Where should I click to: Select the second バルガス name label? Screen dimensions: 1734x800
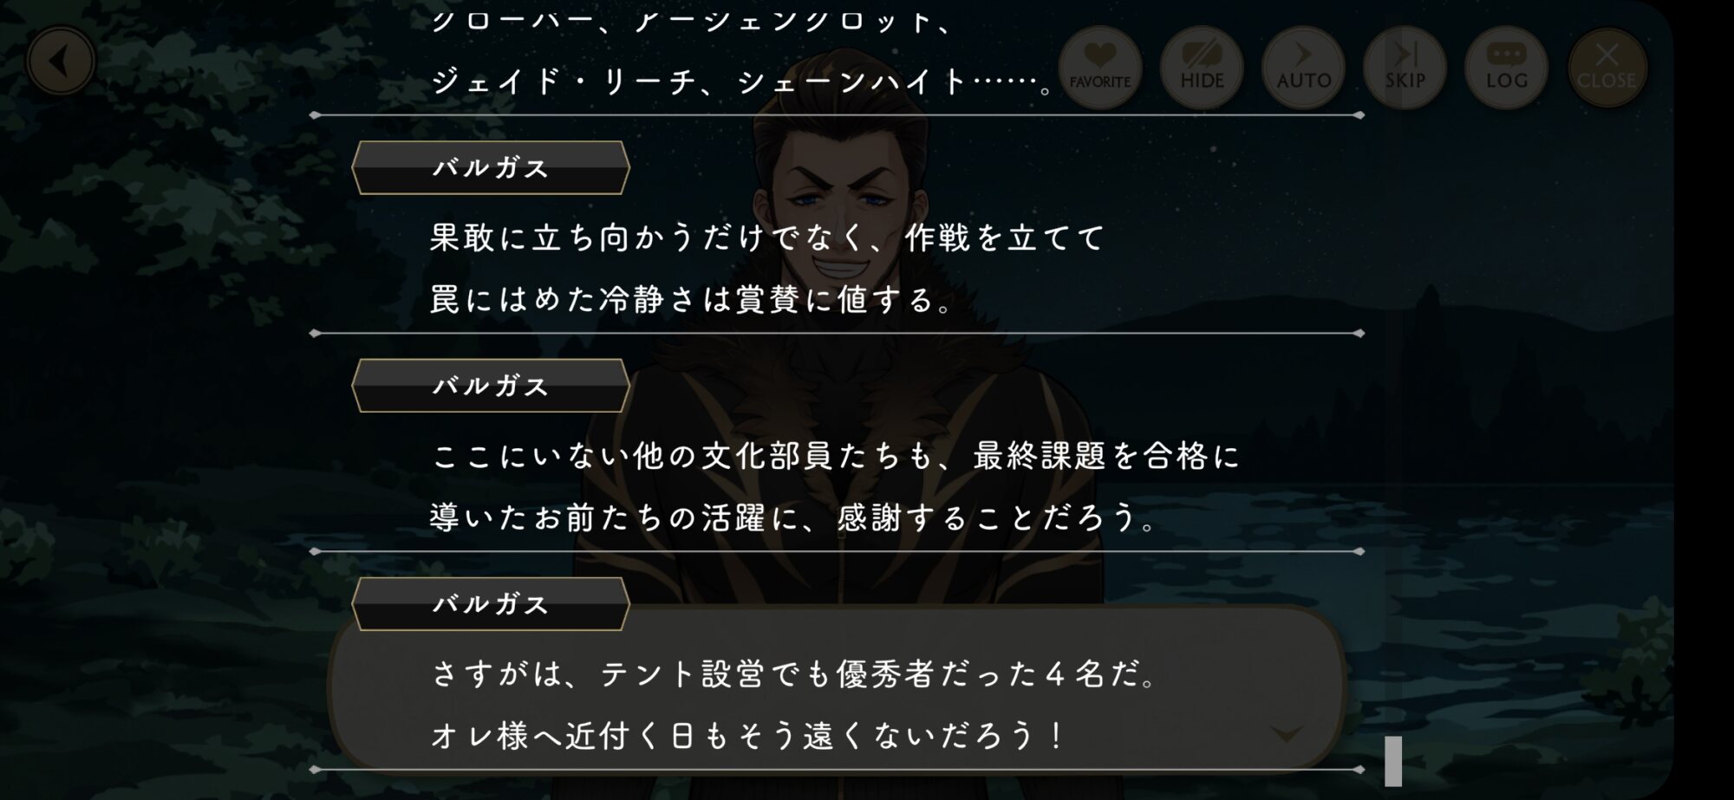(491, 386)
